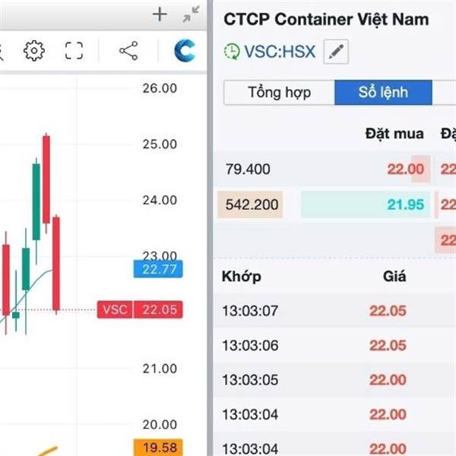Viewport: 456px width, 456px height.
Task: Edit symbol with pencil icon
Action: (x=336, y=52)
